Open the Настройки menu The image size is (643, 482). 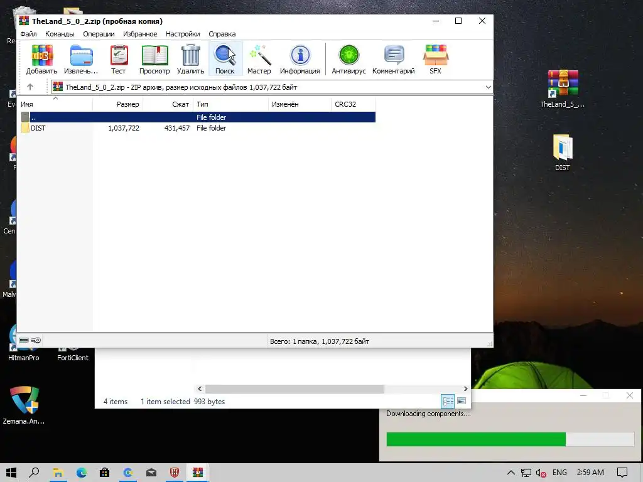(x=183, y=34)
